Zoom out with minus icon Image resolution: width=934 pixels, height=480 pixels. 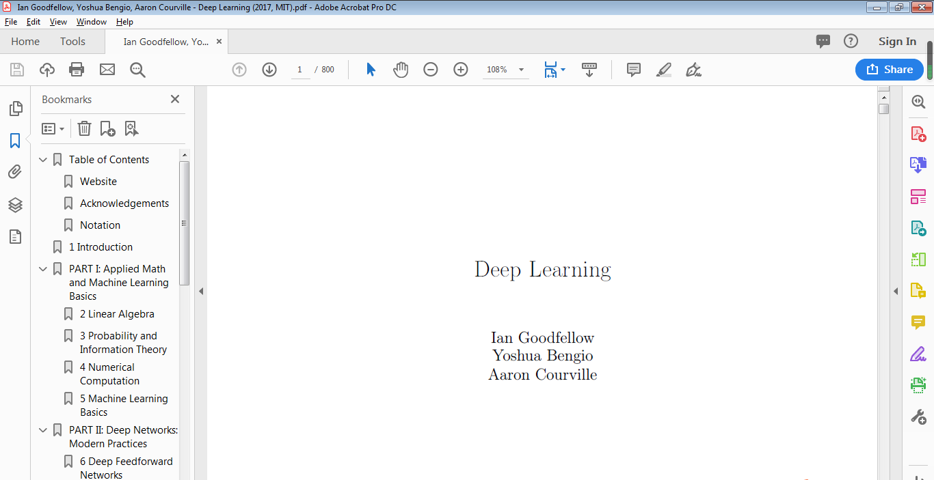(431, 70)
